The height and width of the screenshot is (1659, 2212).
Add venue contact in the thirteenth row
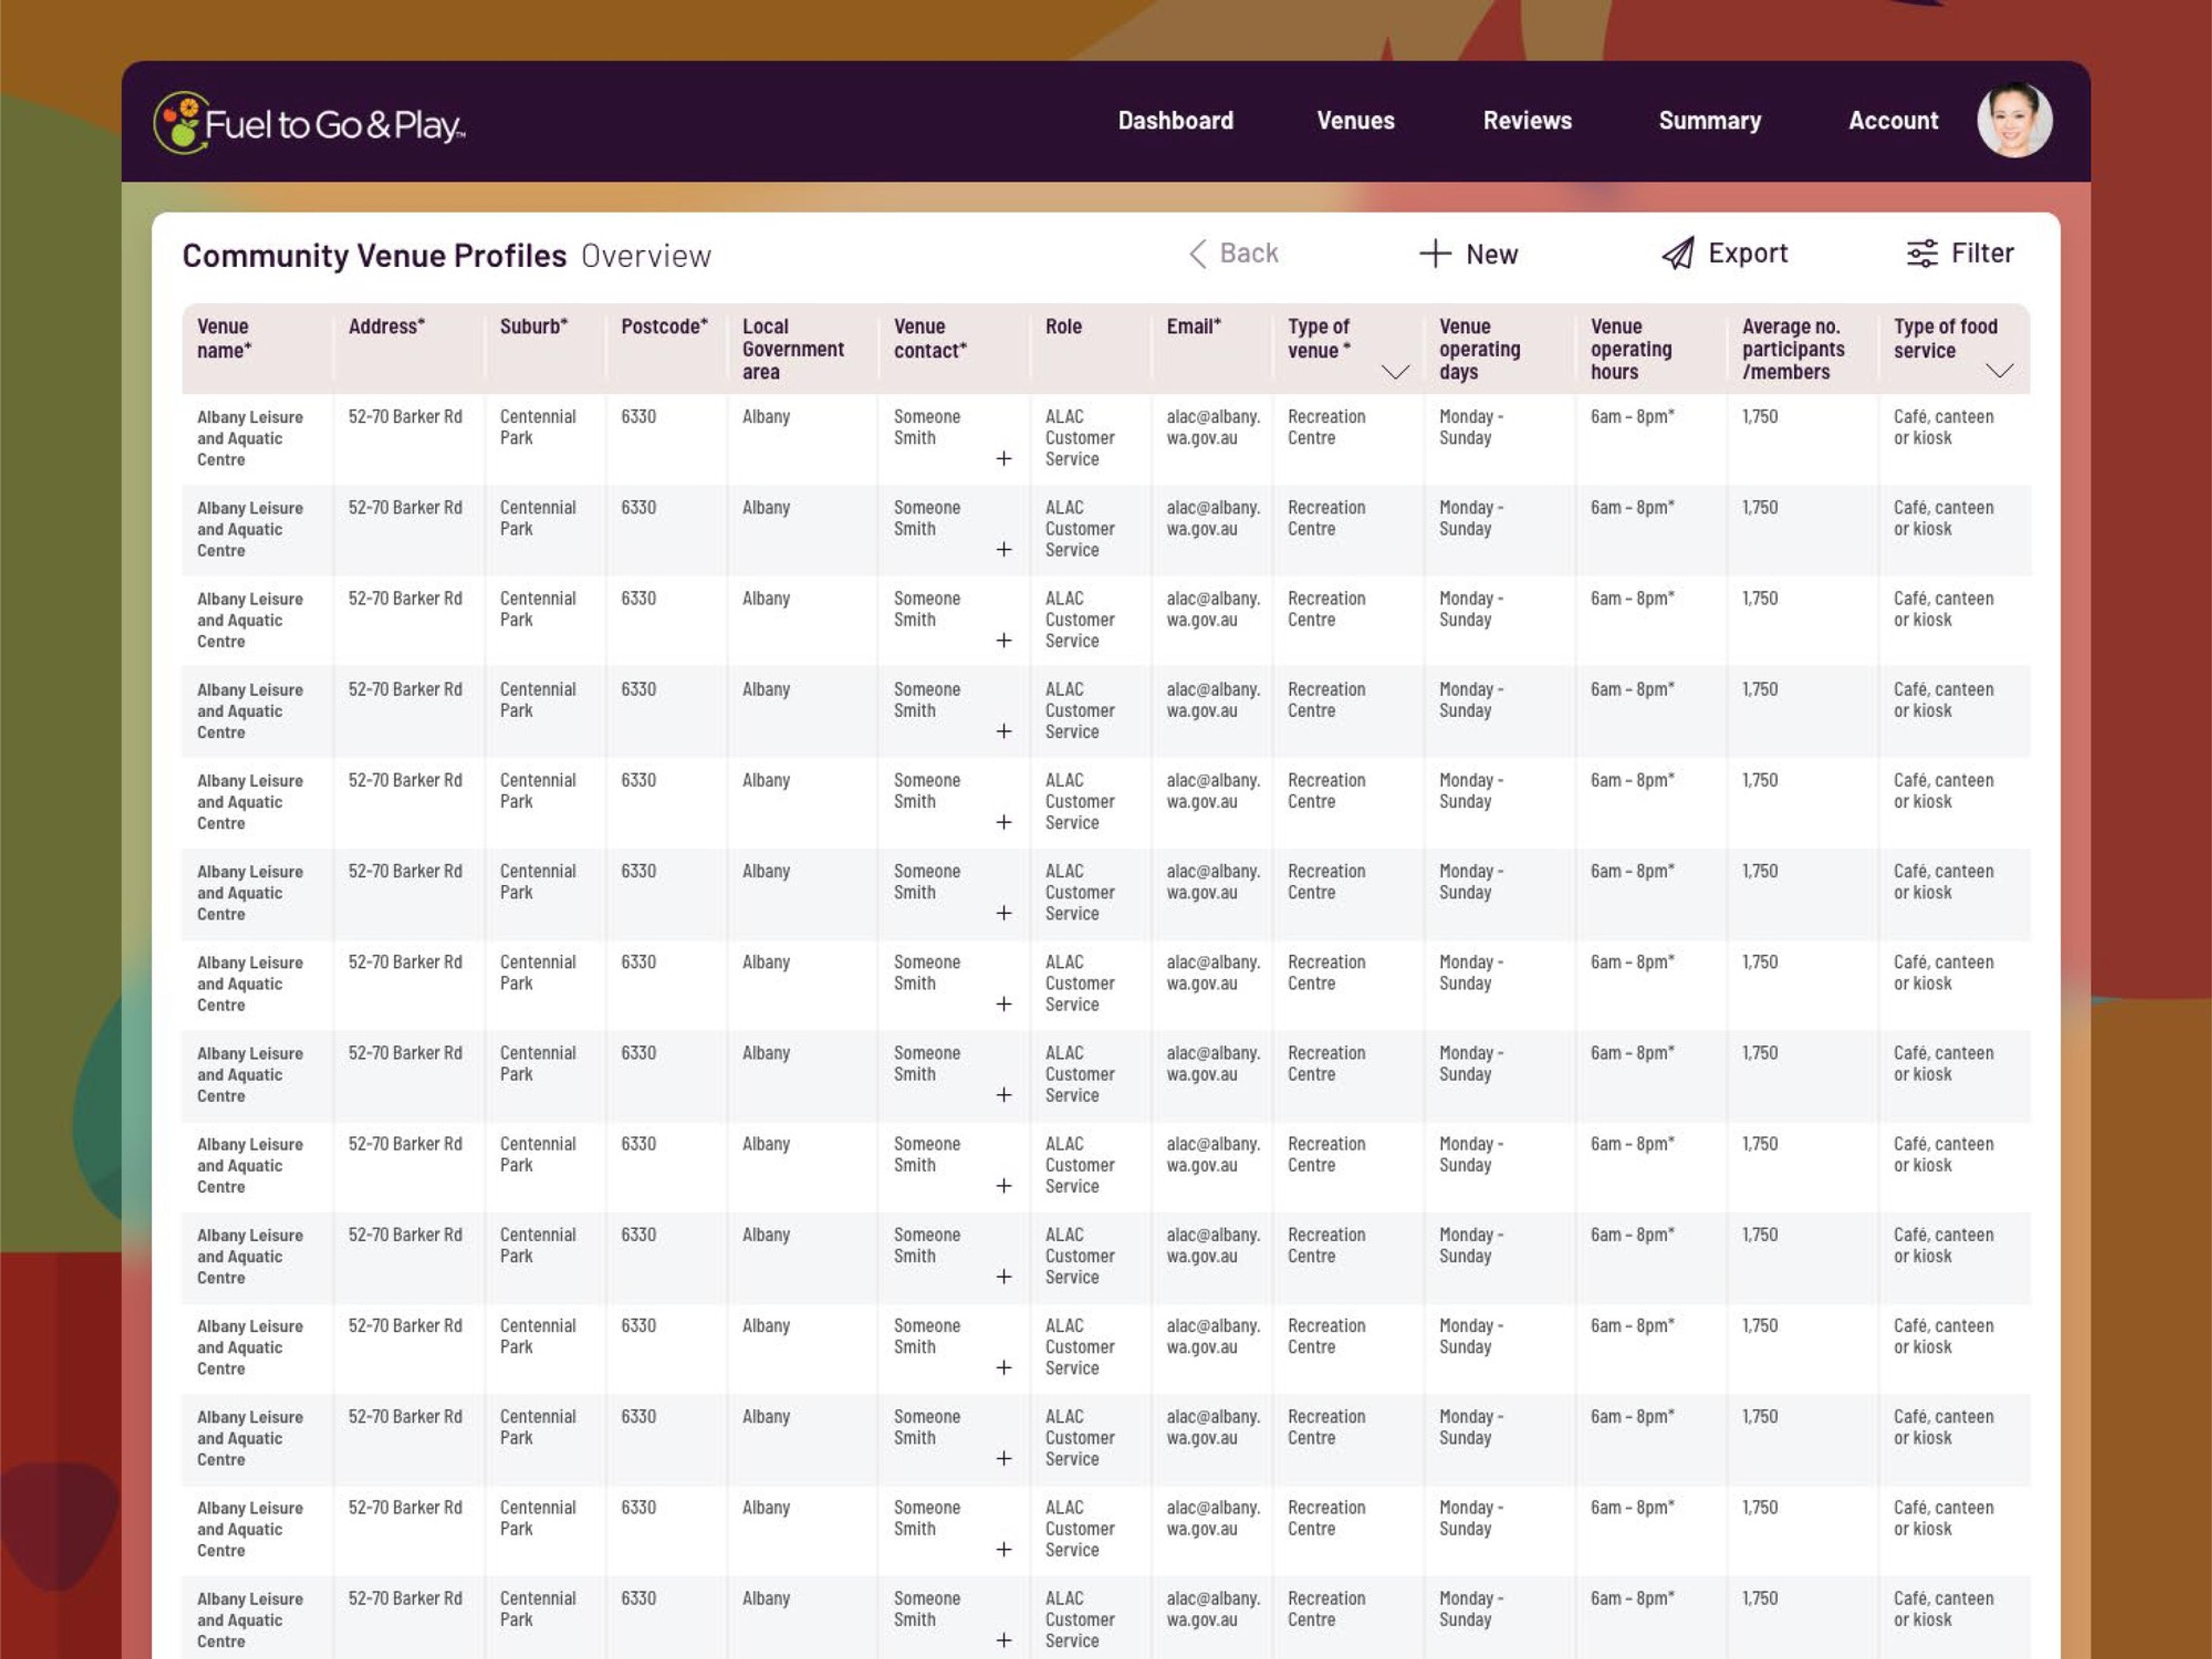coord(1004,1551)
